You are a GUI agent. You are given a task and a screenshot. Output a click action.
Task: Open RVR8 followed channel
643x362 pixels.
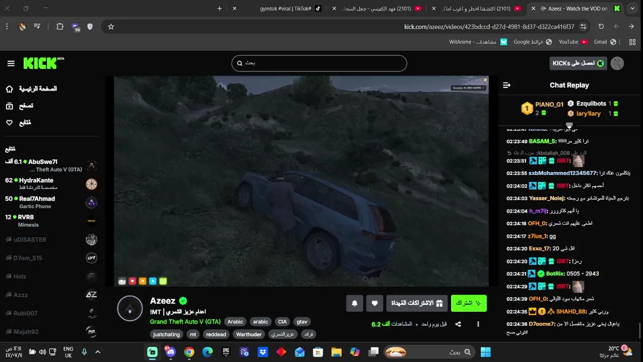pos(50,221)
